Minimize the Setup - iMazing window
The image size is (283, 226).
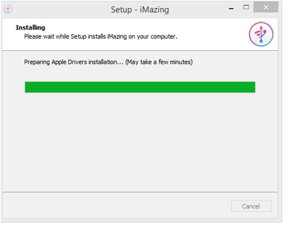pyautogui.click(x=231, y=8)
